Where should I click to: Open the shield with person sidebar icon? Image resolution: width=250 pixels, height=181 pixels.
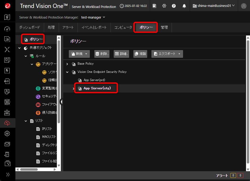click(x=7, y=92)
